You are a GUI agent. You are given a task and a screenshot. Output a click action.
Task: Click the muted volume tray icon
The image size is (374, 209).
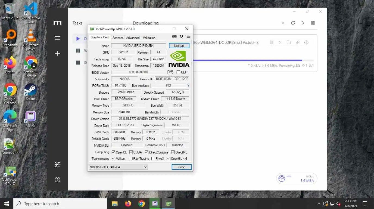[x=339, y=204]
